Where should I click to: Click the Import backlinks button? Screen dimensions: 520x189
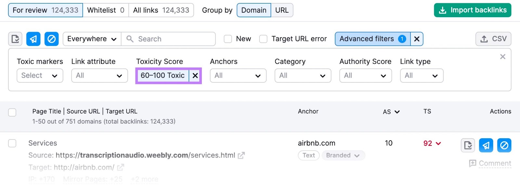[x=472, y=10]
